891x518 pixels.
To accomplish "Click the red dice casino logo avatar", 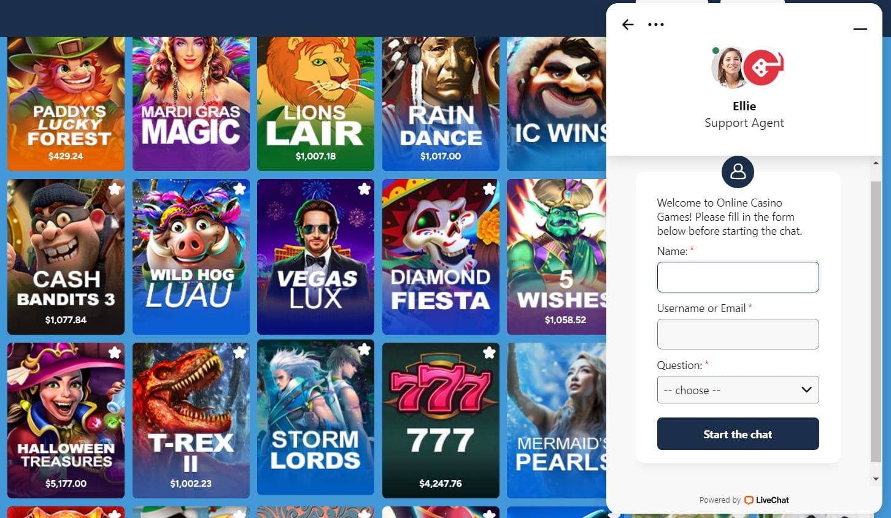I will click(763, 67).
